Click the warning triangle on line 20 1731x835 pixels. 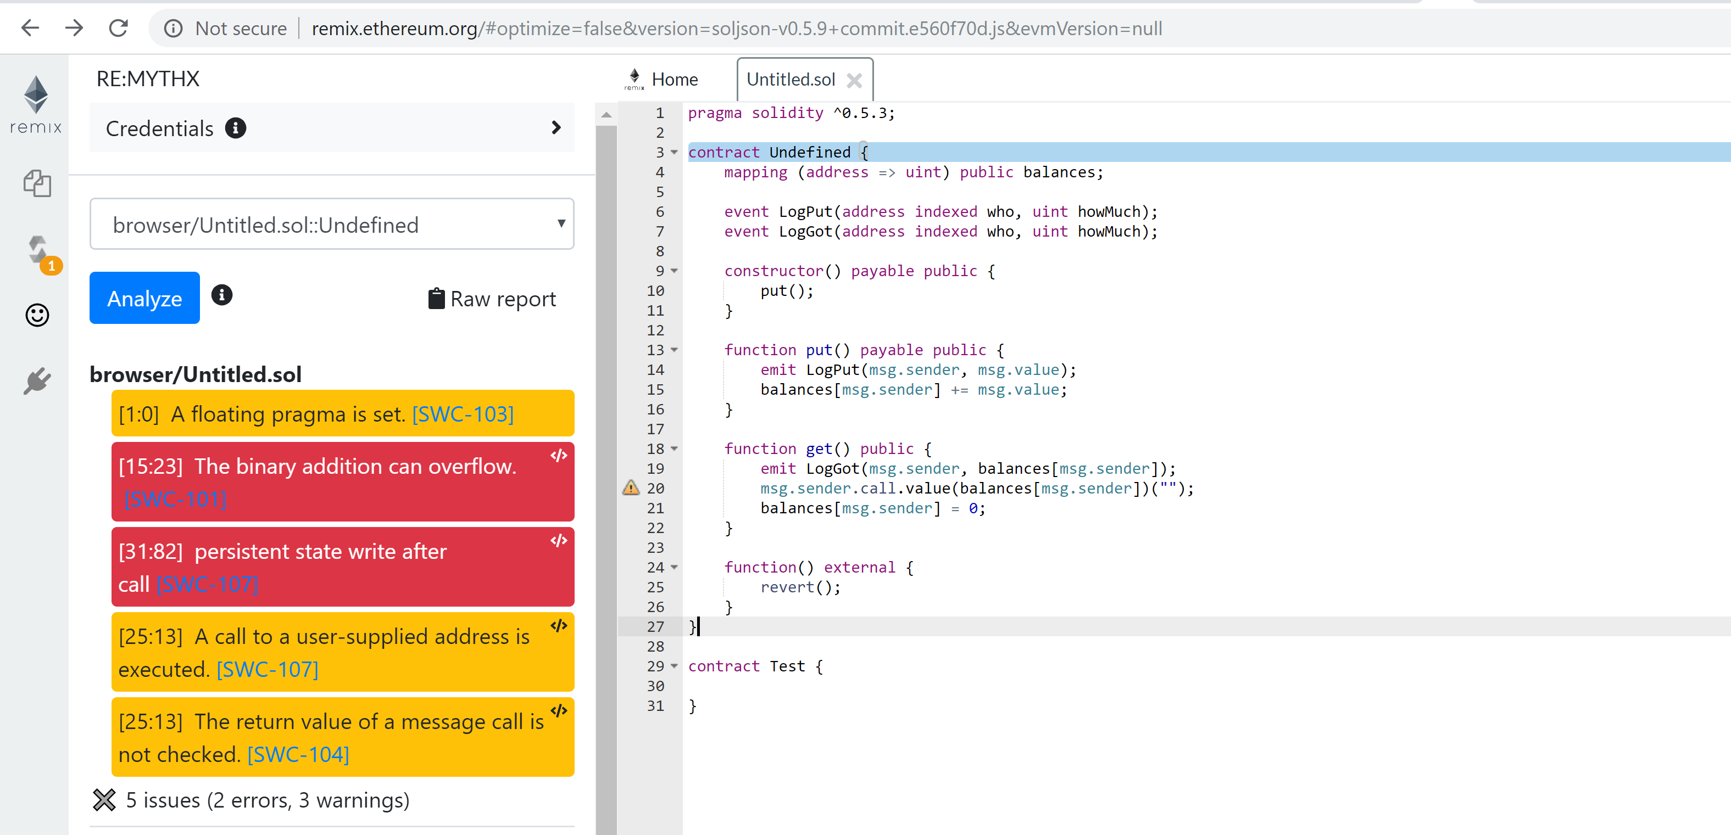click(630, 487)
